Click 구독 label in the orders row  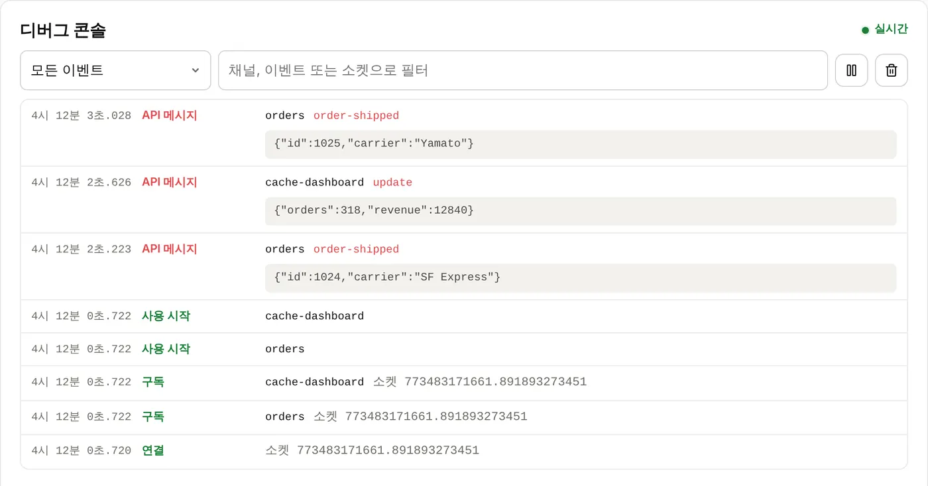(x=153, y=416)
